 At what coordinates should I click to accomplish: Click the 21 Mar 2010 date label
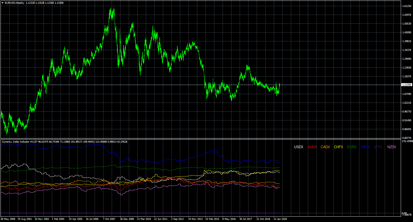[x=144, y=219]
